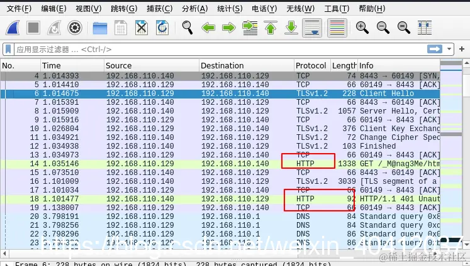Viewport: 470px width, 266px height.
Task: Open the 分析(A) menu
Action: tap(194, 9)
